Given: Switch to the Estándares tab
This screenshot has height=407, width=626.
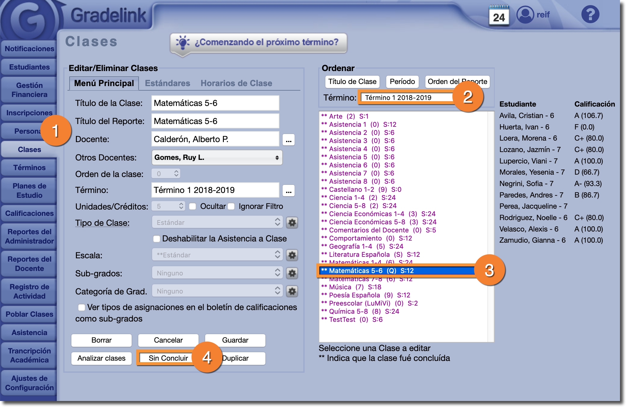Looking at the screenshot, I should click(167, 83).
